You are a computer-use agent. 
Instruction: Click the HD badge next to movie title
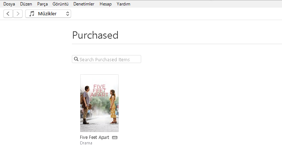(x=115, y=137)
